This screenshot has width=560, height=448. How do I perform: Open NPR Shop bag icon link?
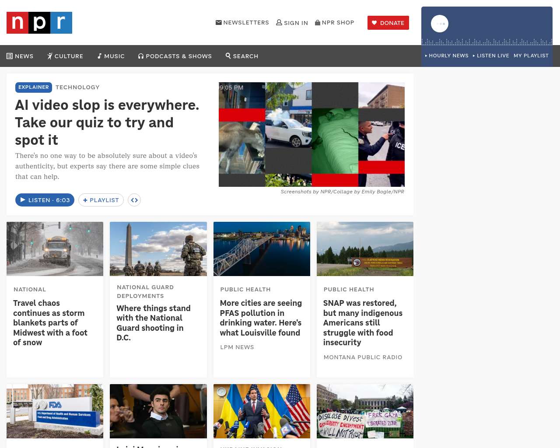[x=318, y=22]
